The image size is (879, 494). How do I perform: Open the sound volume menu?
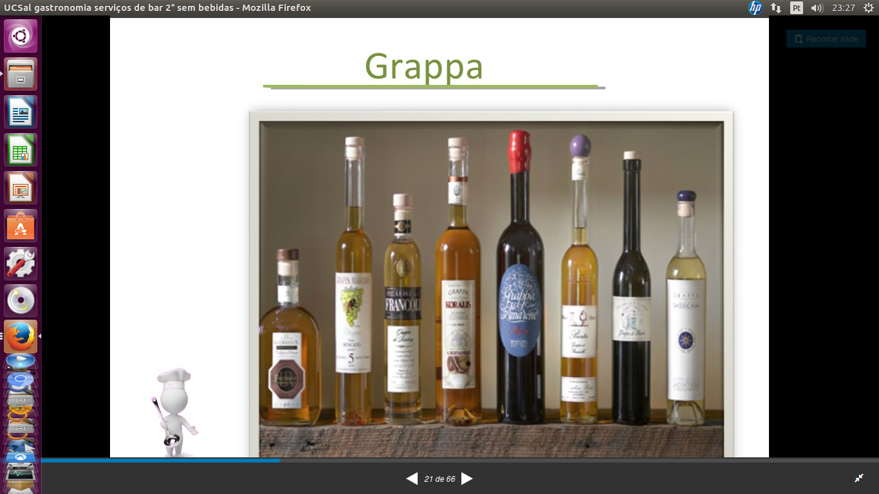(817, 8)
